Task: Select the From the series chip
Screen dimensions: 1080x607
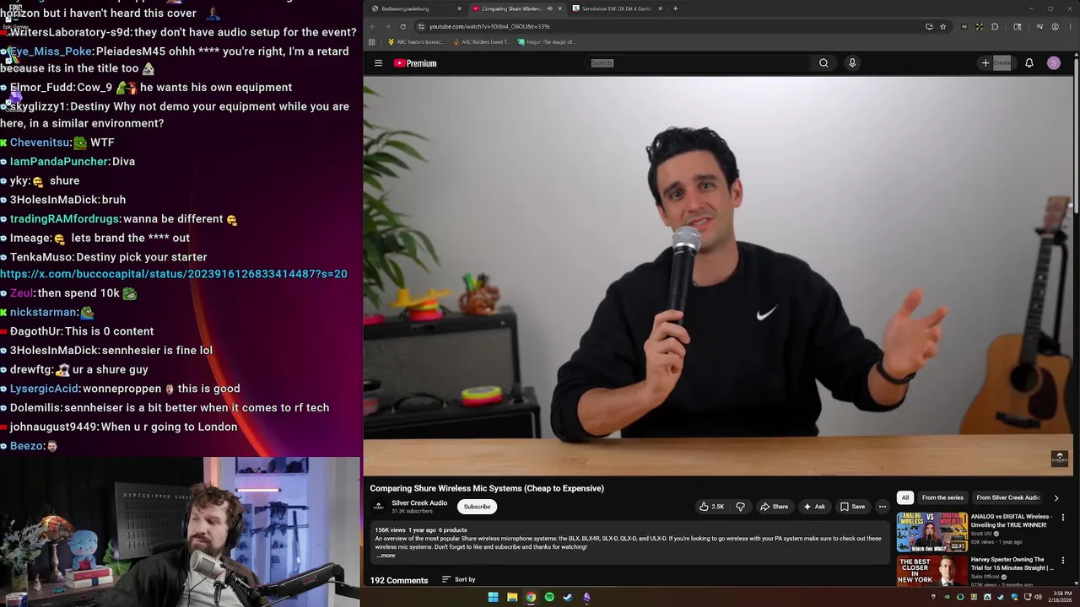Action: (x=942, y=497)
